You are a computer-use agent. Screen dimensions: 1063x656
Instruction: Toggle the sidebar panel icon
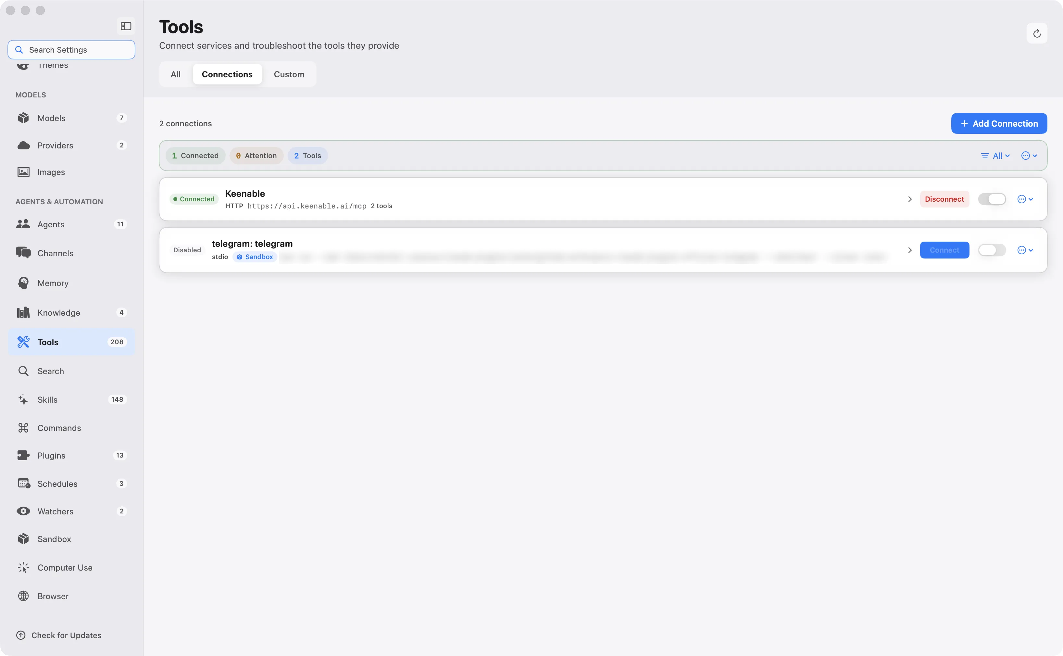coord(126,26)
